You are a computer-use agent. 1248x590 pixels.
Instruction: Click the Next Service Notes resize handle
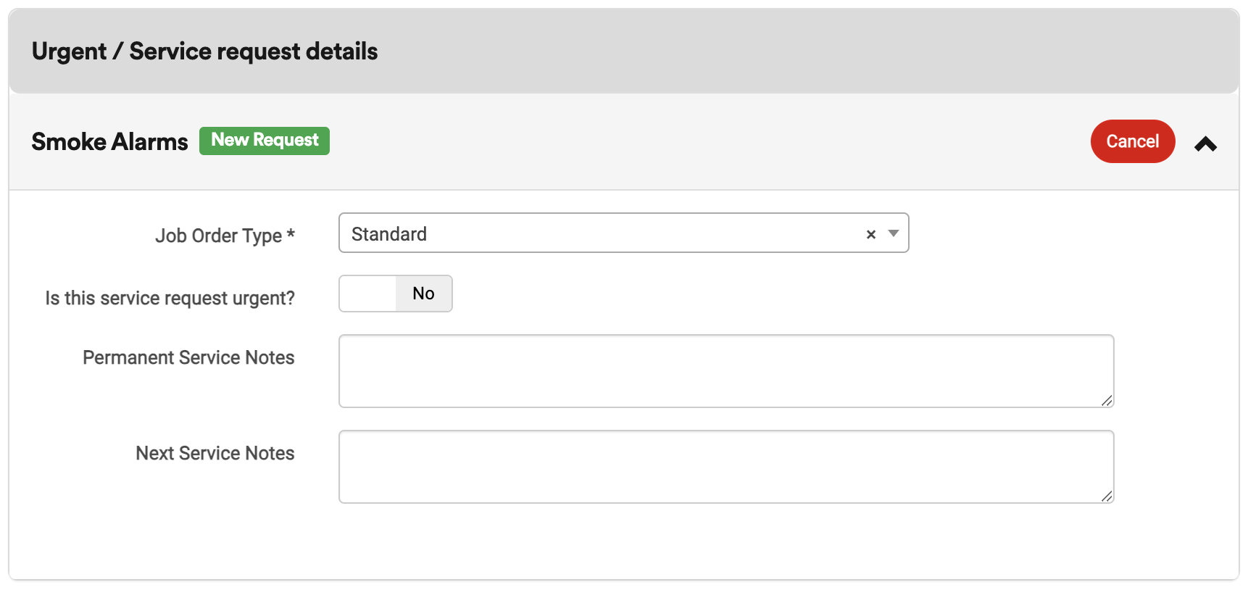click(x=1107, y=496)
